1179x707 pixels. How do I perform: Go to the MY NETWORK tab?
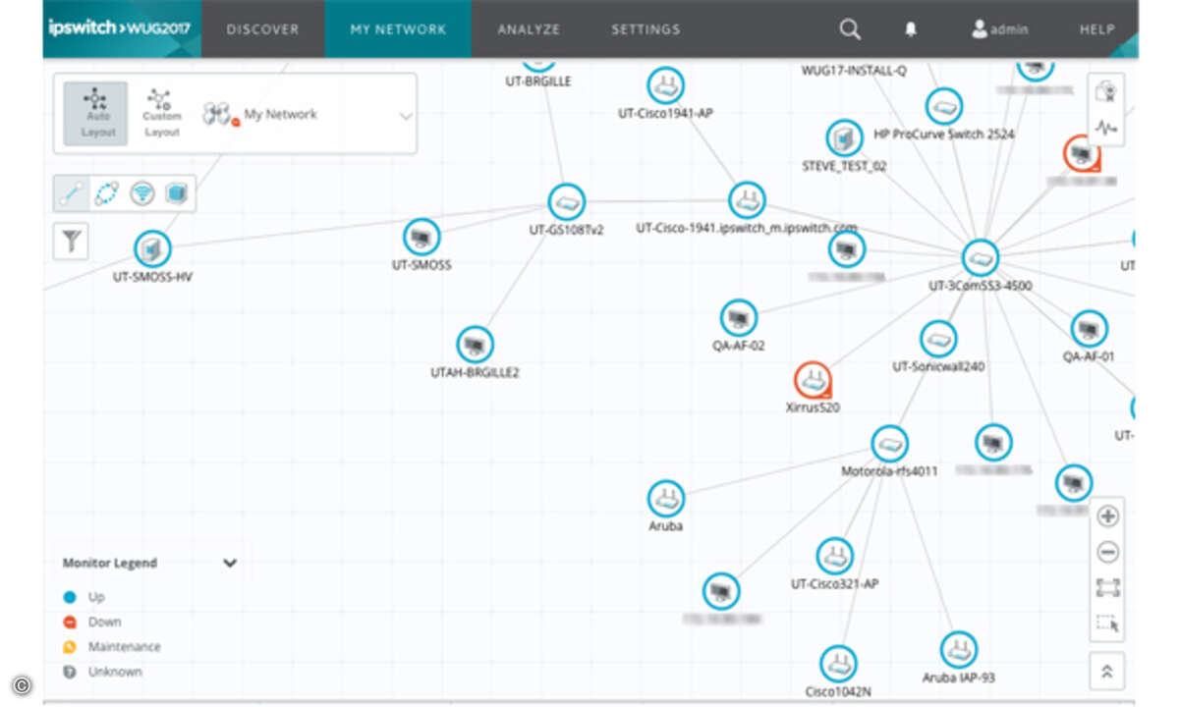tap(398, 29)
